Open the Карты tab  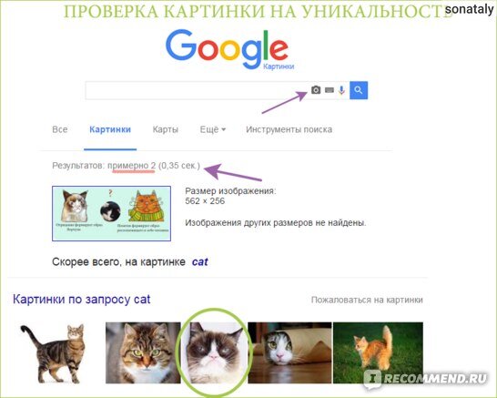(x=165, y=129)
